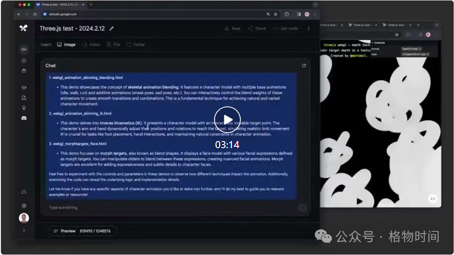454x255 pixels.
Task: Click the AI Studio logo icon
Action: pyautogui.click(x=24, y=28)
